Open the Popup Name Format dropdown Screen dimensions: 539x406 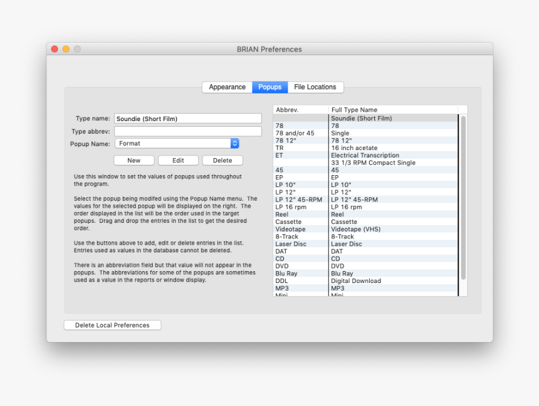click(x=177, y=144)
